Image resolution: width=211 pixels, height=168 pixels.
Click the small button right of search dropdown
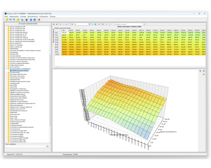[144, 24]
